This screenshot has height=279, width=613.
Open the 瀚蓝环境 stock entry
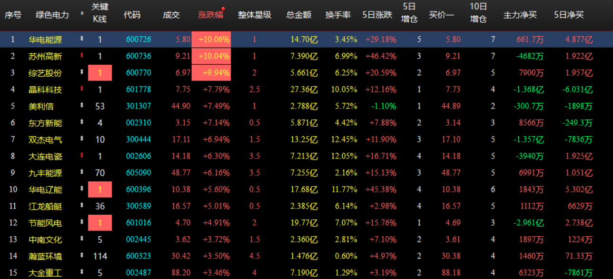tap(51, 256)
